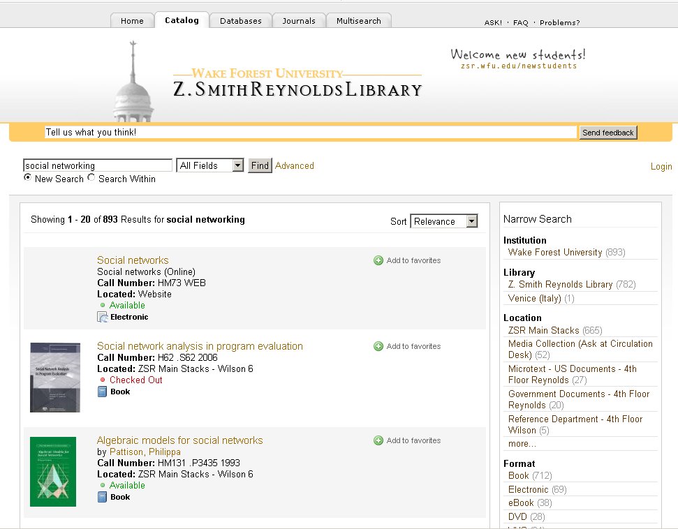Open the Sort Relevance dropdown

point(443,221)
